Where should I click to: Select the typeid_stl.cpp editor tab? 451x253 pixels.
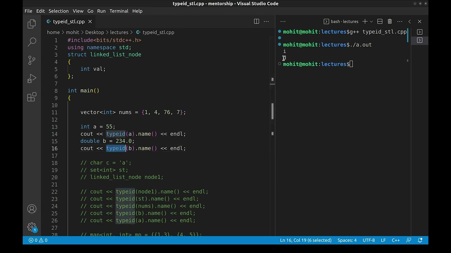(69, 21)
